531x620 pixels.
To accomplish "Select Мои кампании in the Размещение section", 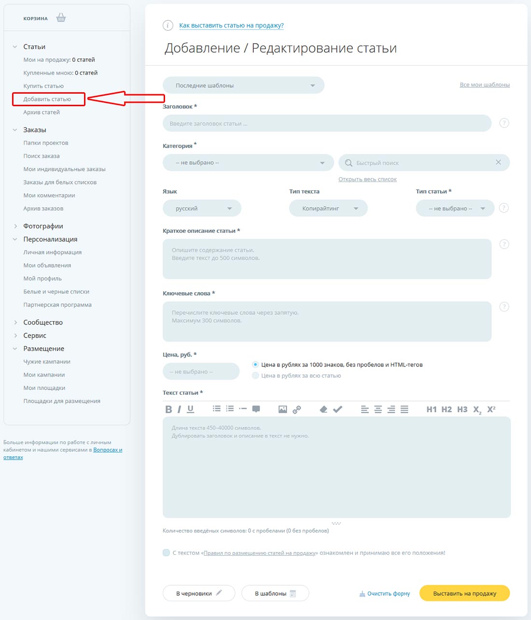I will 44,375.
